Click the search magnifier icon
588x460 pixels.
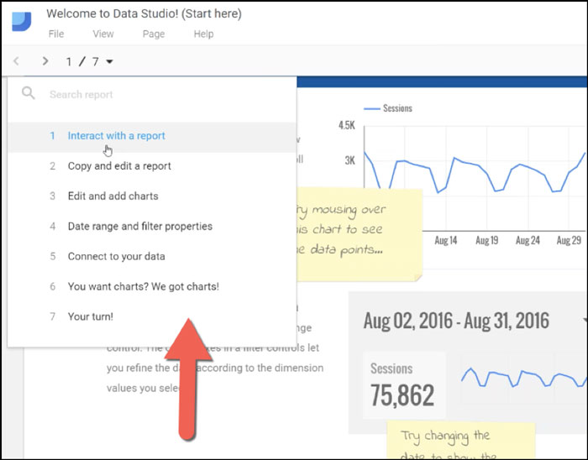[28, 93]
